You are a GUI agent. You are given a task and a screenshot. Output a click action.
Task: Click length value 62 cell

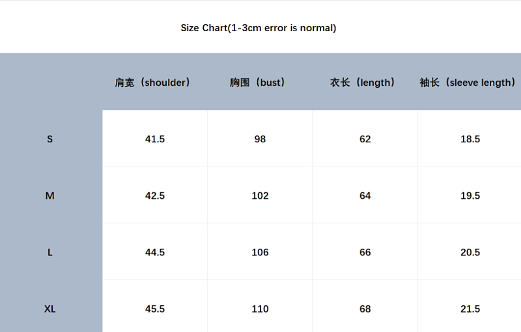pos(365,139)
